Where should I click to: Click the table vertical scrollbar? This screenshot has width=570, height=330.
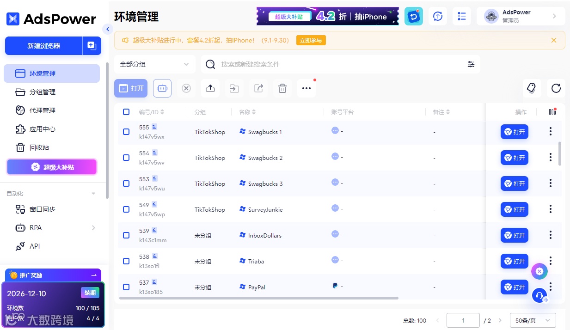(560, 153)
